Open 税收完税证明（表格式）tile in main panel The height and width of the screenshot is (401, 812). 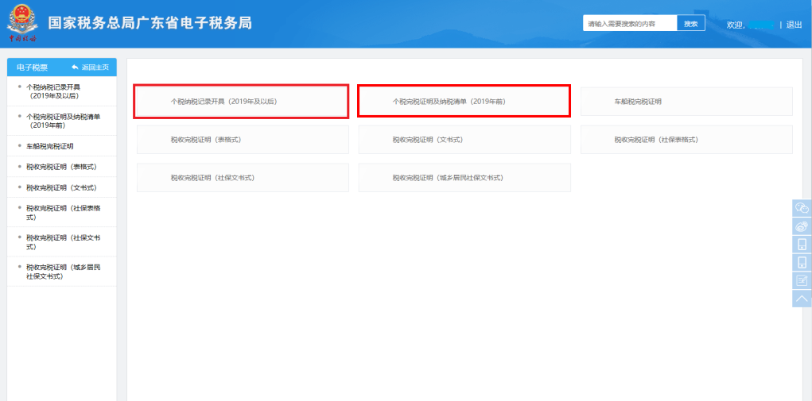(243, 140)
